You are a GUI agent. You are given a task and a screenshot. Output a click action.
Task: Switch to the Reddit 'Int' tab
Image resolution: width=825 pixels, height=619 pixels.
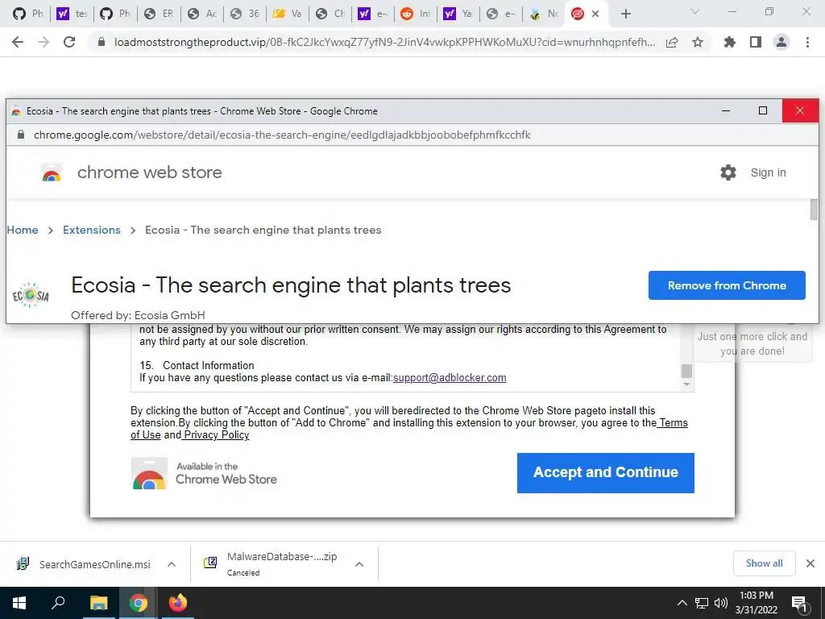(416, 14)
